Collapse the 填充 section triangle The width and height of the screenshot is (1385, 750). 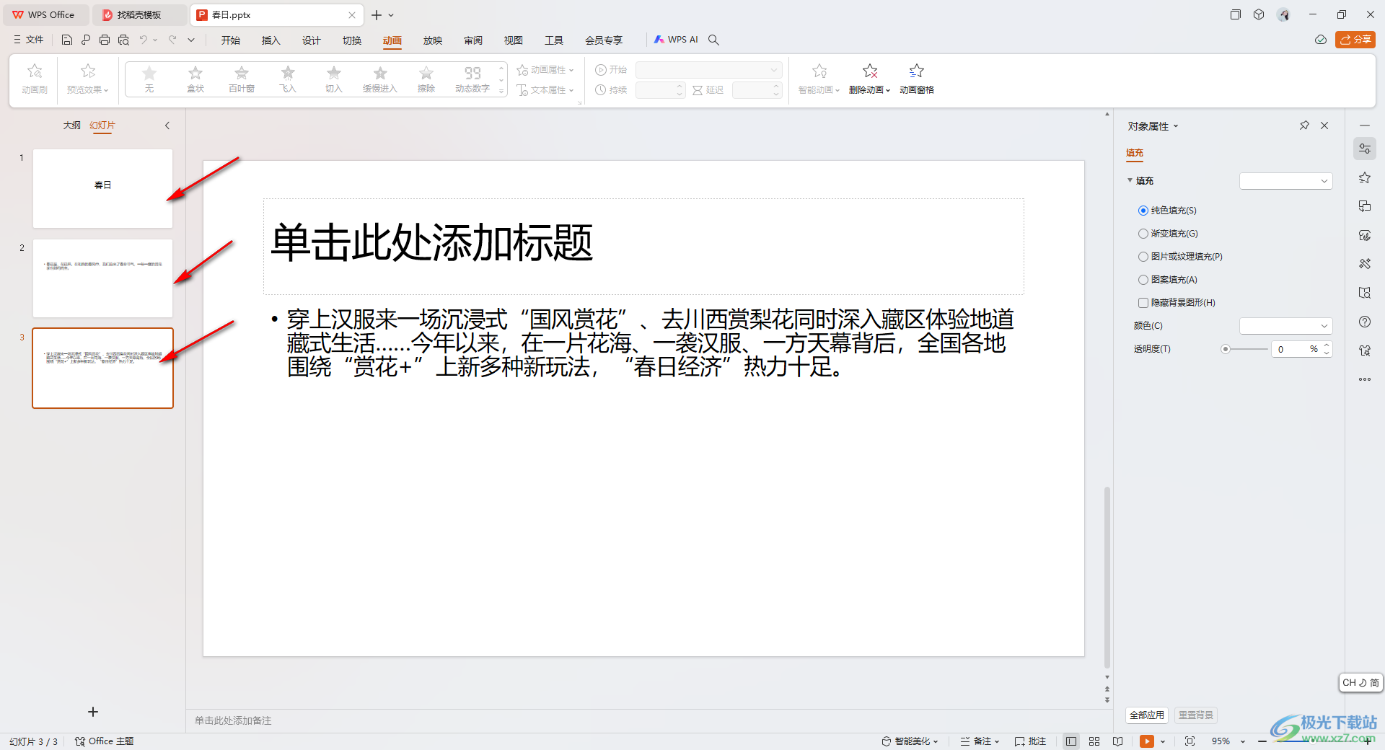pyautogui.click(x=1130, y=181)
